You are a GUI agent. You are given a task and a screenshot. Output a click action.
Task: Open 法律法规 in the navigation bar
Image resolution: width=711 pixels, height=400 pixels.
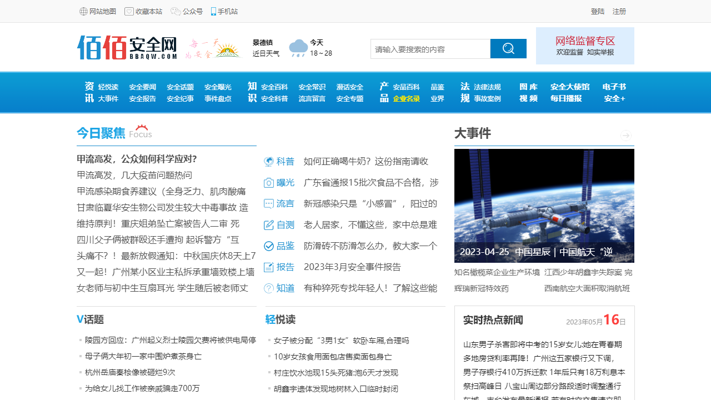(x=487, y=87)
